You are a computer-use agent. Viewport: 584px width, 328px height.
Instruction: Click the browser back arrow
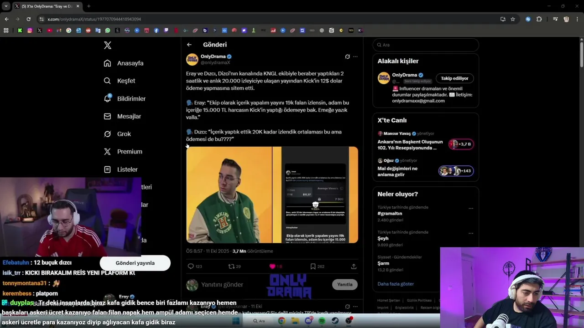pyautogui.click(x=6, y=19)
